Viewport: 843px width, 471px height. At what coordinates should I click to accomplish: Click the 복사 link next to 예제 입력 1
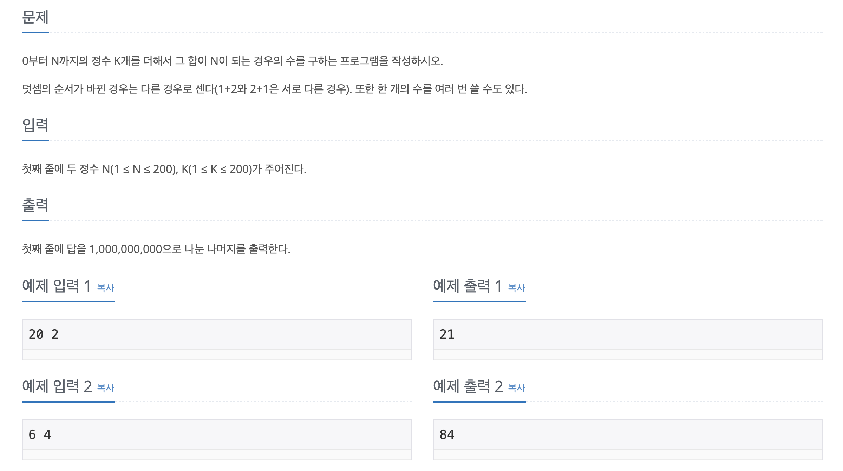tap(105, 288)
